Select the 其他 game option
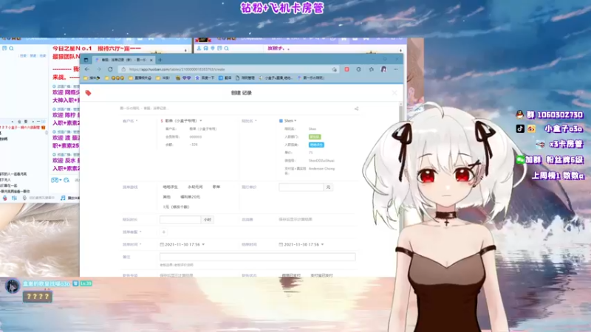The height and width of the screenshot is (332, 591). 167,197
